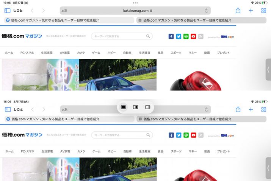Go forward with arrow in lower screenshot
This screenshot has width=271, height=181.
pos(44,110)
